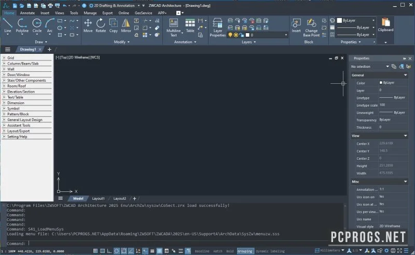Edit the Linetype scale value 100

[x=393, y=105]
